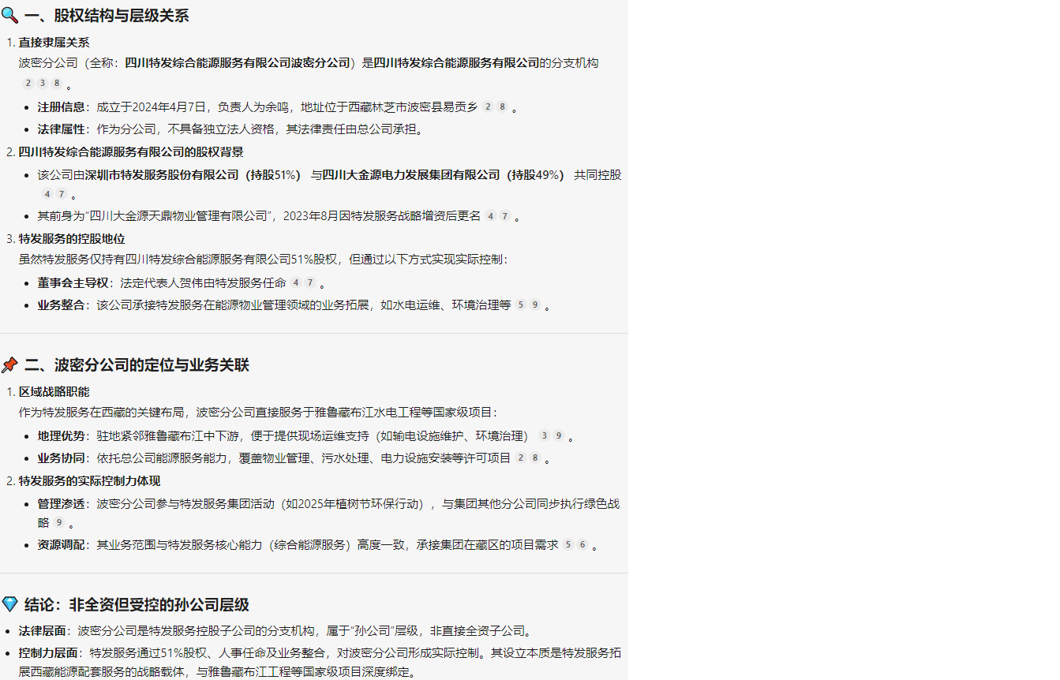Click the heading text 二、波密分公司的定位与业务关联
The height and width of the screenshot is (680, 1060).
(x=137, y=364)
